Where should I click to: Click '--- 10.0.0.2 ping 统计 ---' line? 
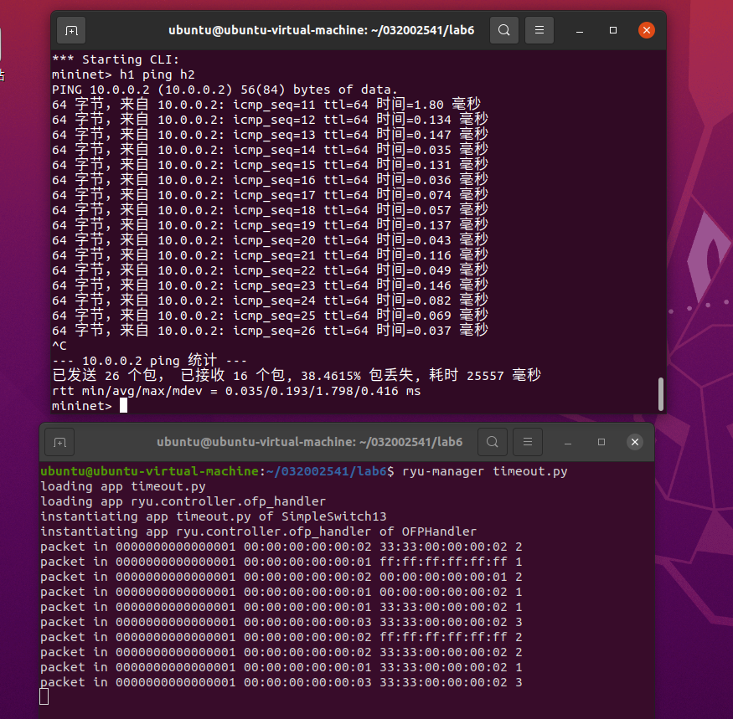coord(149,361)
